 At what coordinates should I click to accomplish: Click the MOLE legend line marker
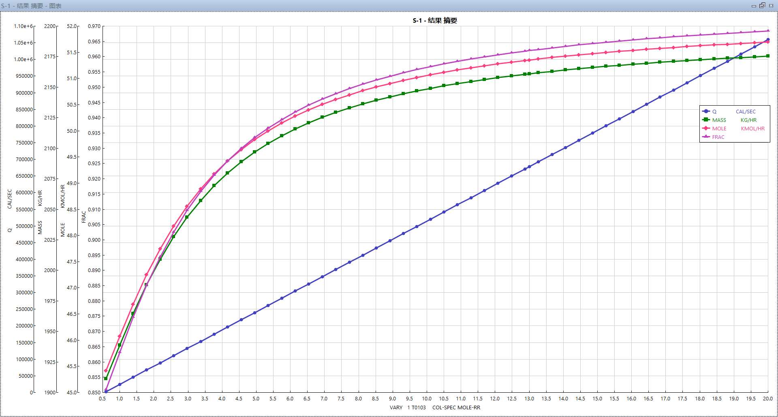[706, 128]
